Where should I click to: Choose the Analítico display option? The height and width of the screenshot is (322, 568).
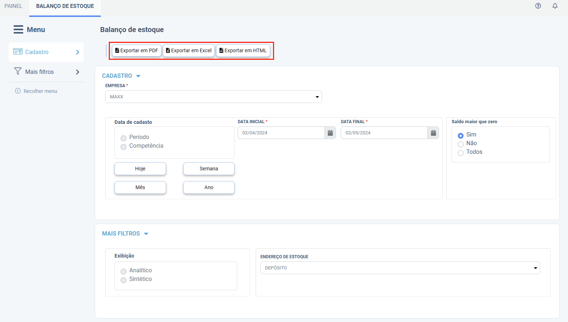click(124, 271)
